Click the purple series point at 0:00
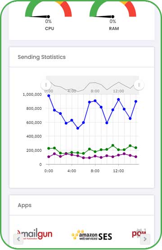Image resolution: width=162 pixels, height=250 pixels. 49,157
